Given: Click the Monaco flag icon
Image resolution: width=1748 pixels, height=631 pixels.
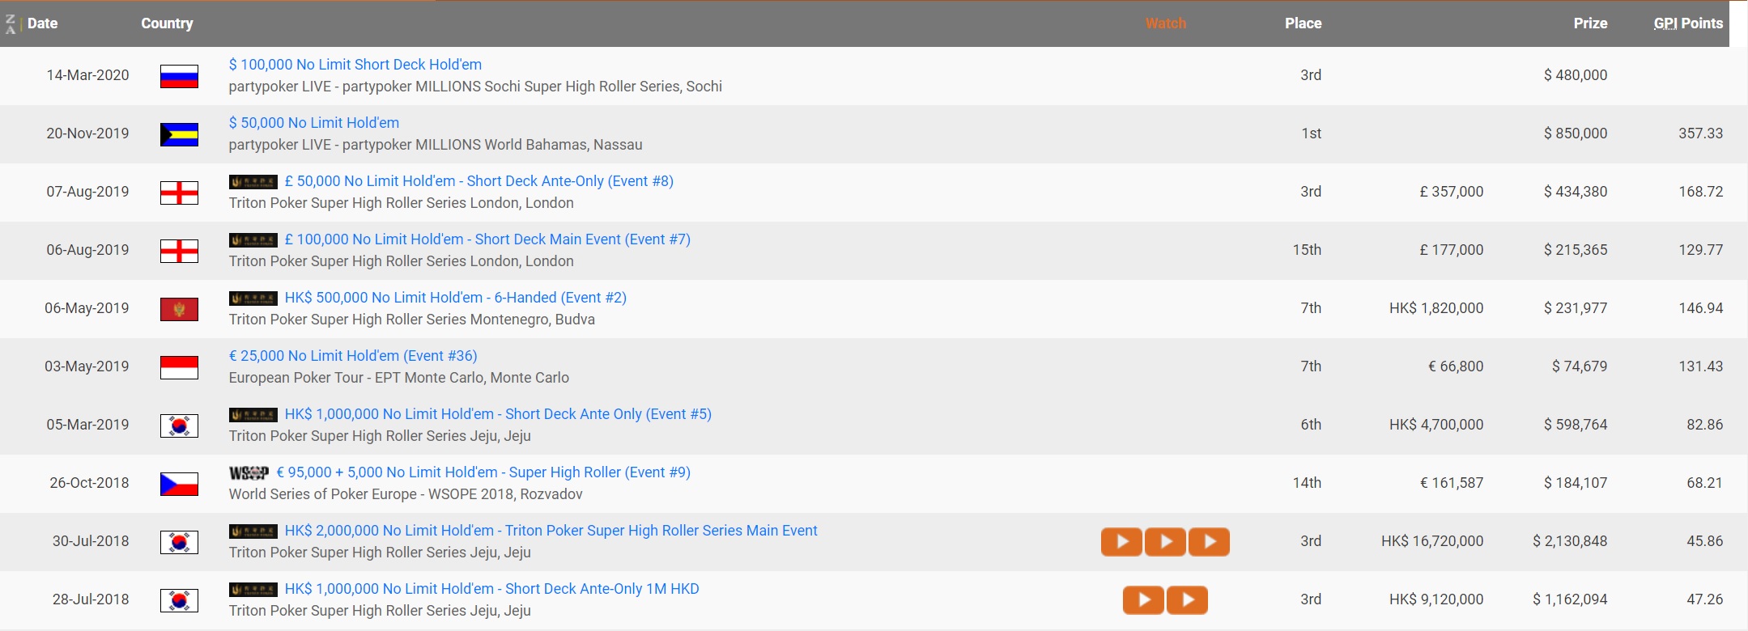Looking at the screenshot, I should click(x=179, y=367).
